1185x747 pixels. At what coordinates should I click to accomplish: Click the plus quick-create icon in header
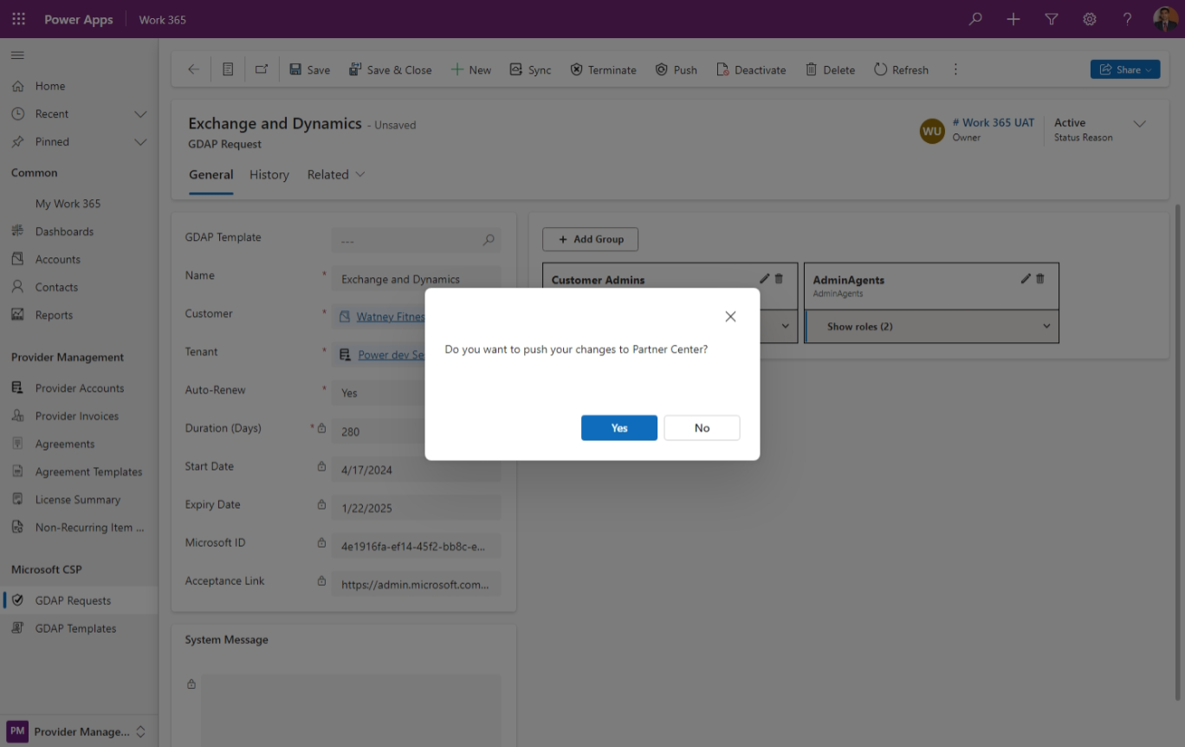pos(1013,19)
